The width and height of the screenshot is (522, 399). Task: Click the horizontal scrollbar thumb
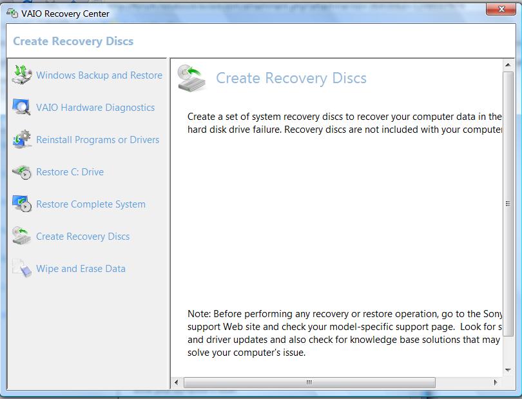(x=309, y=382)
